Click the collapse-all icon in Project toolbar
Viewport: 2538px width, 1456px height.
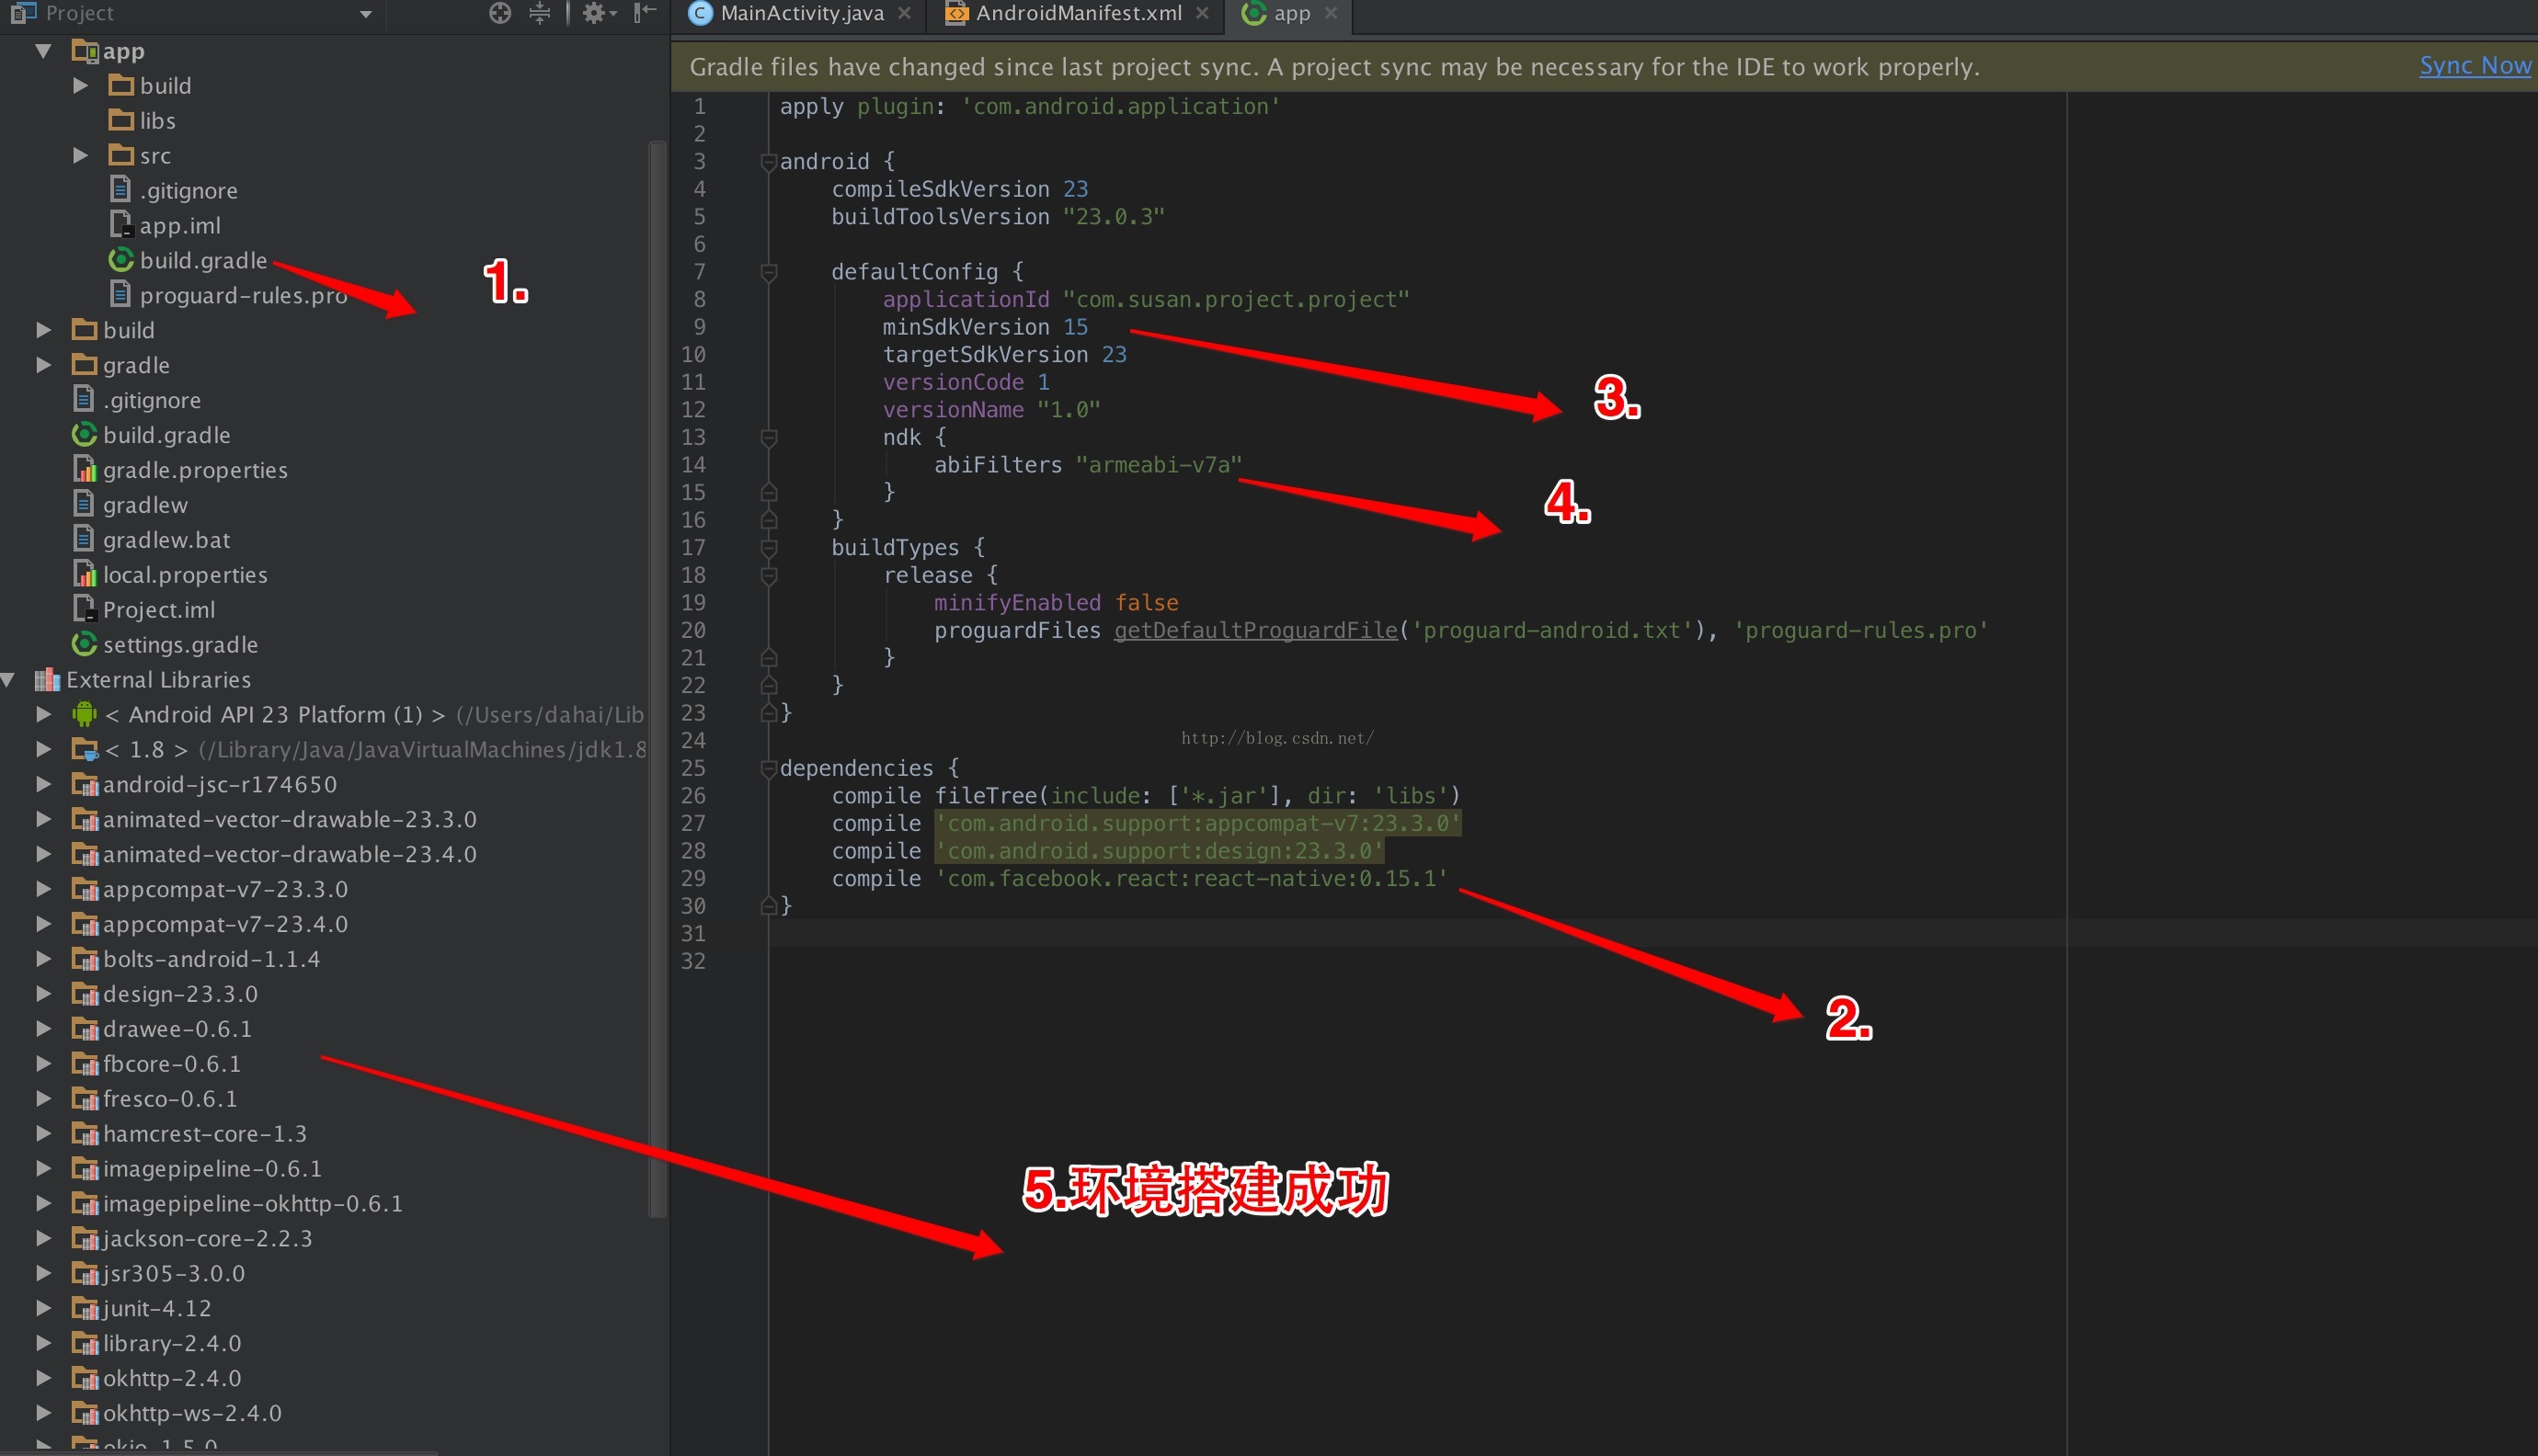point(539,13)
